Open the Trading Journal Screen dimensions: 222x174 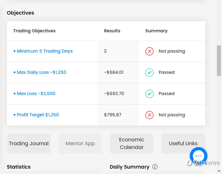click(x=29, y=144)
